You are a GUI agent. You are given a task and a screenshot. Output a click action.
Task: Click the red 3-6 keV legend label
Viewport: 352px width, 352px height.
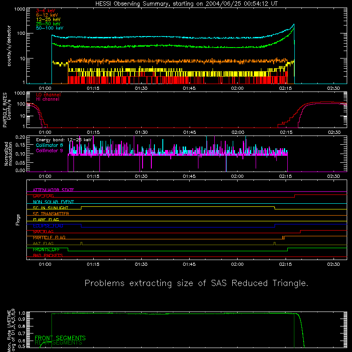(x=46, y=11)
